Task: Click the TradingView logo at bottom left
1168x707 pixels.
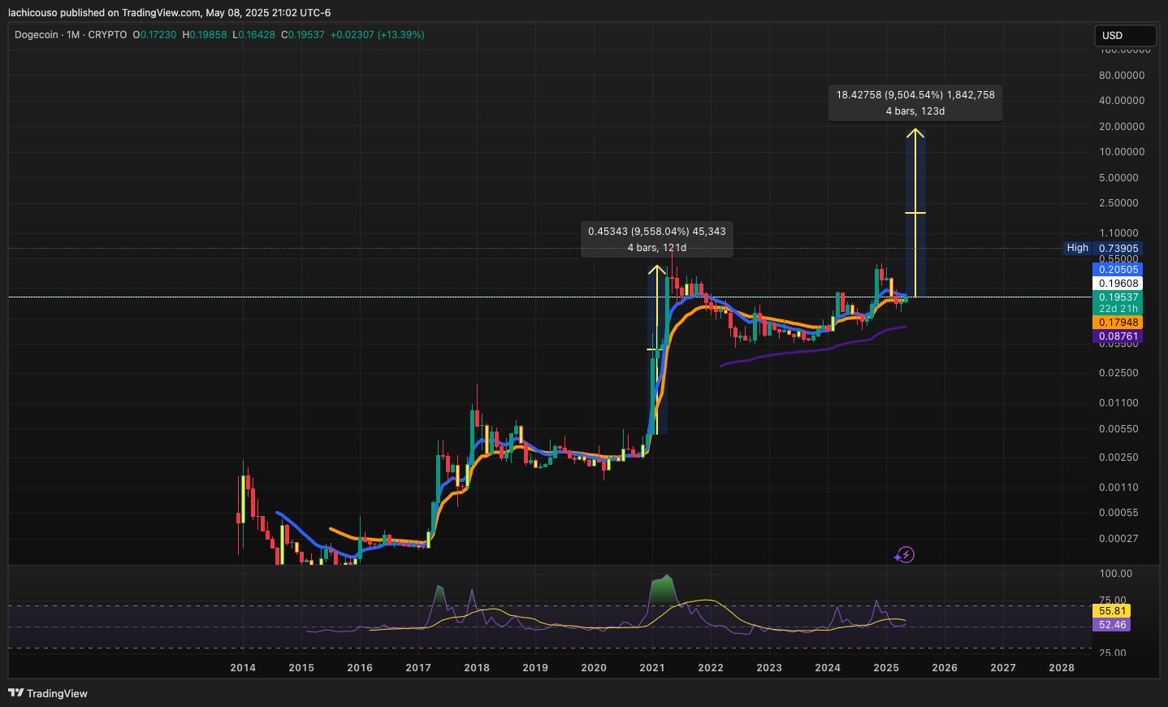Action: pos(48,693)
